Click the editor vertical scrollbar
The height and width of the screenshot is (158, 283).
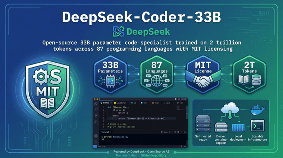coord(187,112)
